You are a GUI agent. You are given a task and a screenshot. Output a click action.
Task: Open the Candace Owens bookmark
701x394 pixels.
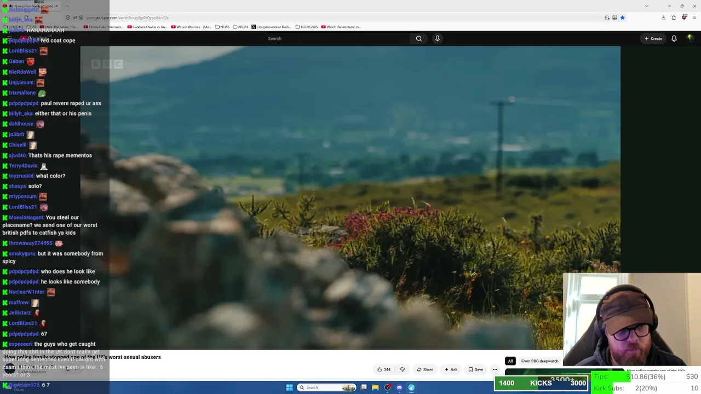pos(147,27)
